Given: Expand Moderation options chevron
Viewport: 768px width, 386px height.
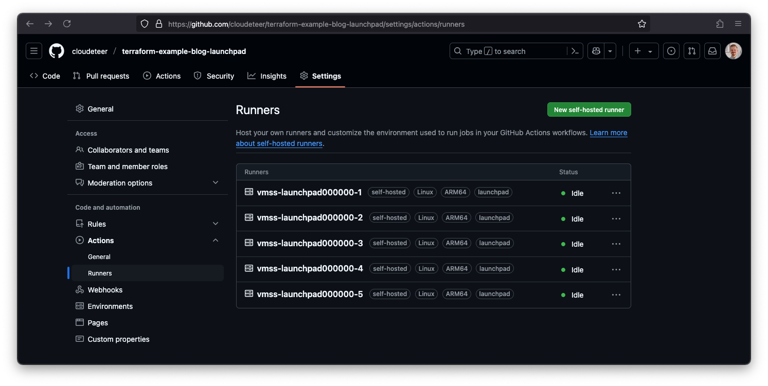Looking at the screenshot, I should click(216, 182).
